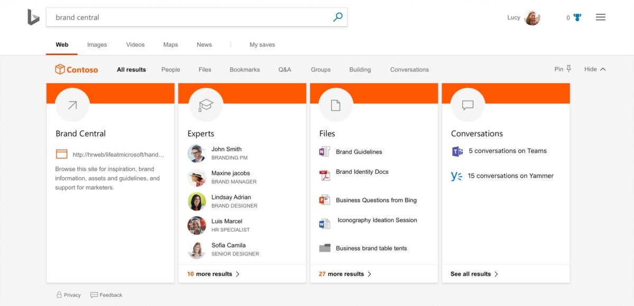Click the Privacy lock icon
The image size is (634, 306).
[x=59, y=295]
